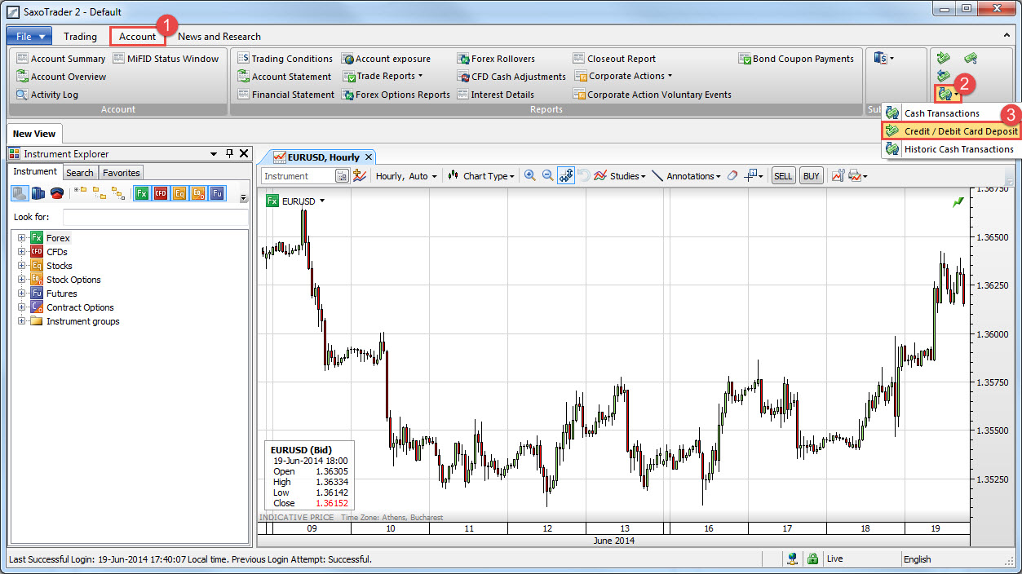The height and width of the screenshot is (574, 1022).
Task: Open the Hourly, Auto period dropdown
Action: 406,175
